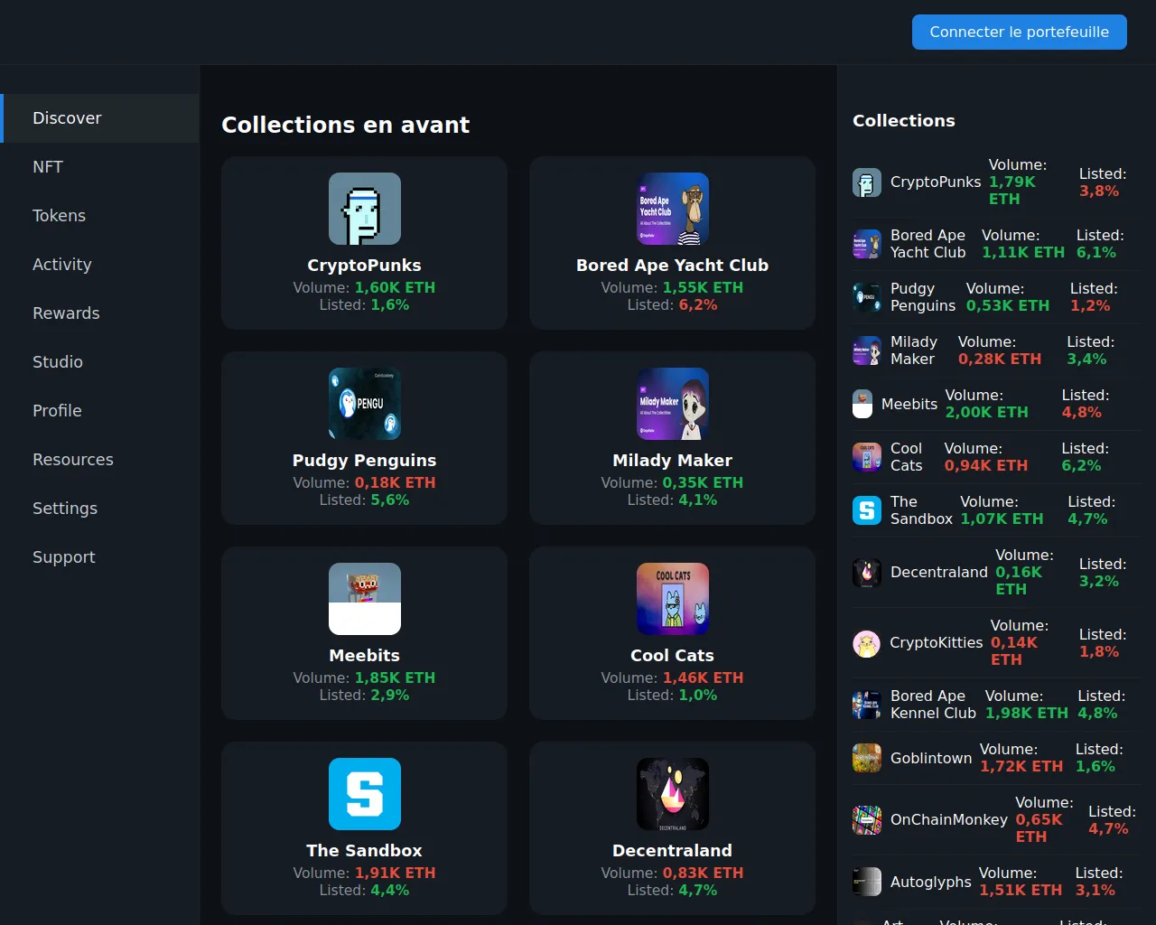Click the Autoglyphs list icon
Image resolution: width=1156 pixels, height=925 pixels.
click(x=867, y=882)
